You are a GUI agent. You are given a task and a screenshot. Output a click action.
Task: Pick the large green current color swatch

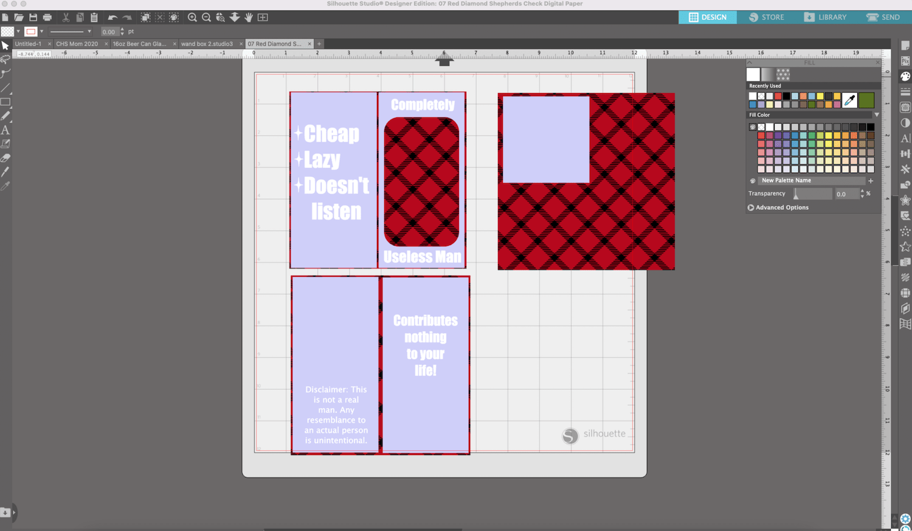(x=866, y=100)
